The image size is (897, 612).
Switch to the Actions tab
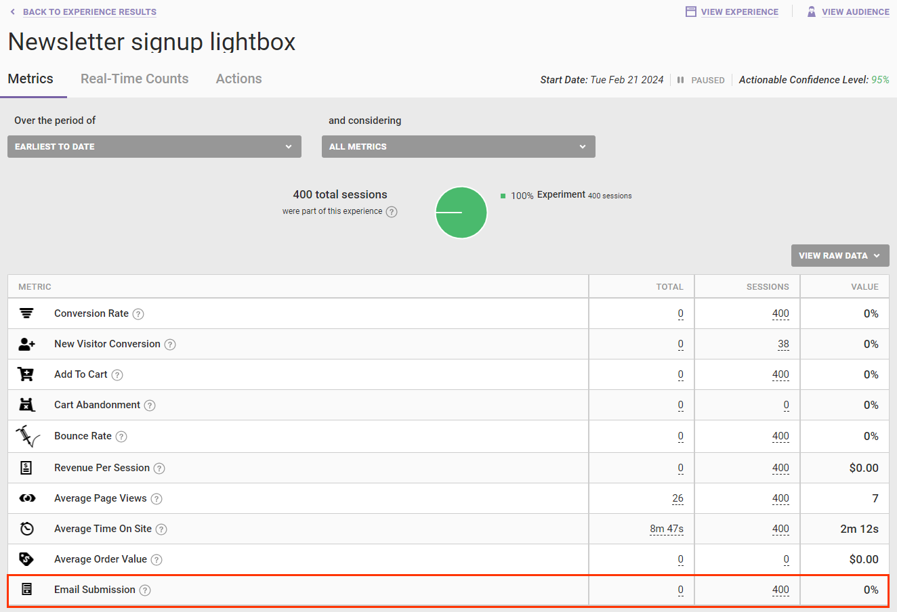(x=239, y=79)
